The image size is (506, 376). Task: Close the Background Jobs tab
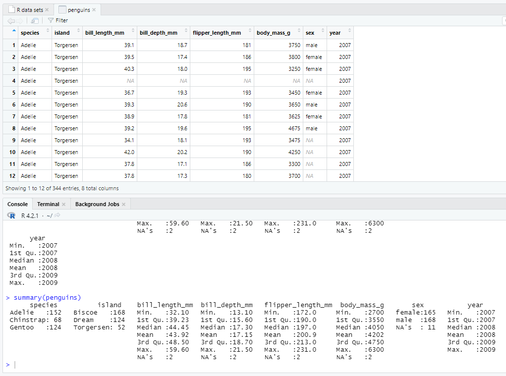click(x=123, y=204)
